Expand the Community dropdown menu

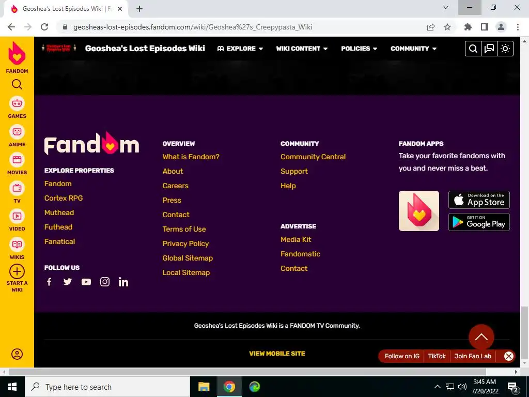[x=413, y=49]
